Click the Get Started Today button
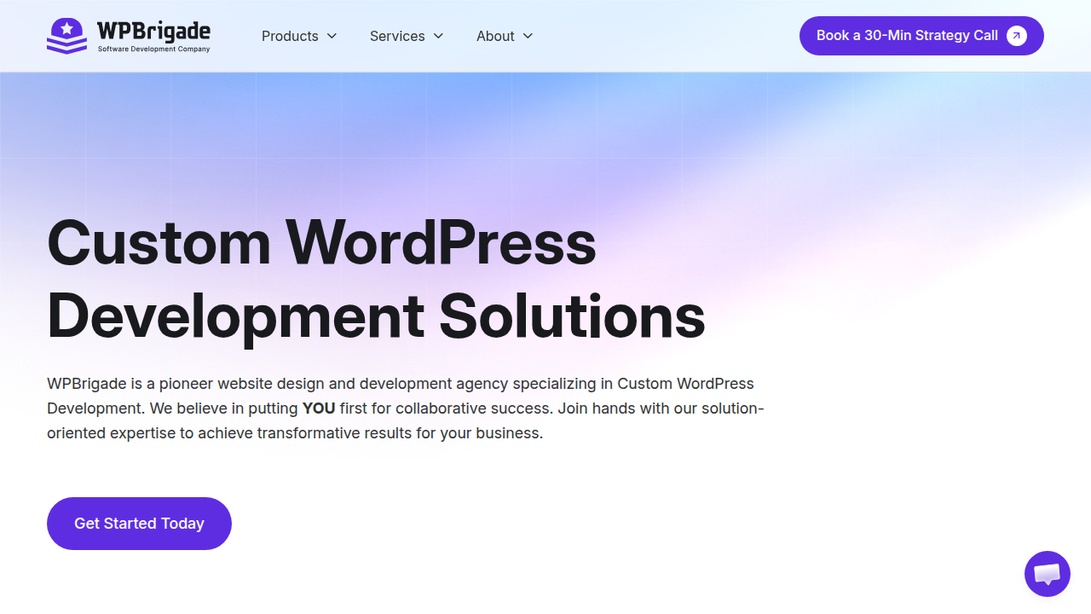The width and height of the screenshot is (1091, 614). pyautogui.click(x=139, y=524)
